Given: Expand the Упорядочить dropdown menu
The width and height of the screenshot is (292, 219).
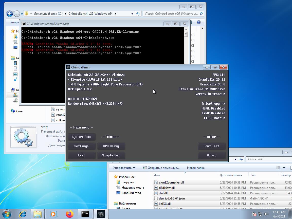Looking at the screenshot, I should click(124, 168).
